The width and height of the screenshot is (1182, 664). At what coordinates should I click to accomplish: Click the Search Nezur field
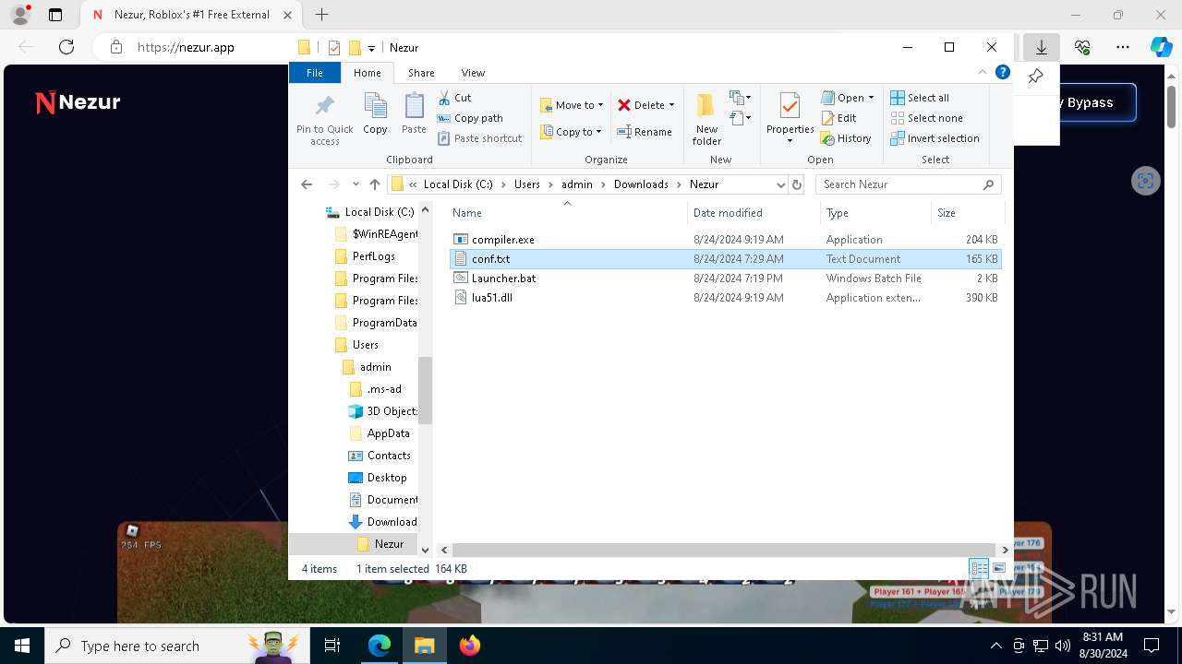tap(909, 184)
